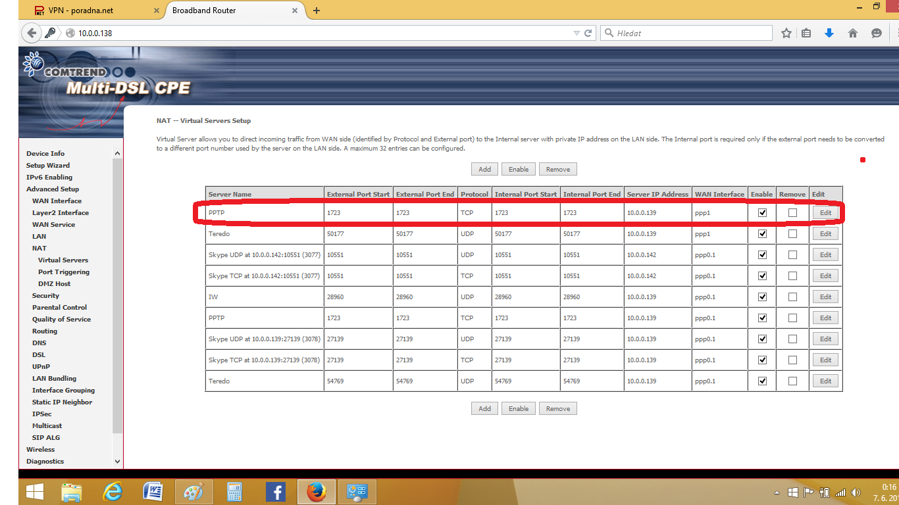899x505 pixels.
Task: Click the Server IP Address column header
Action: [657, 195]
